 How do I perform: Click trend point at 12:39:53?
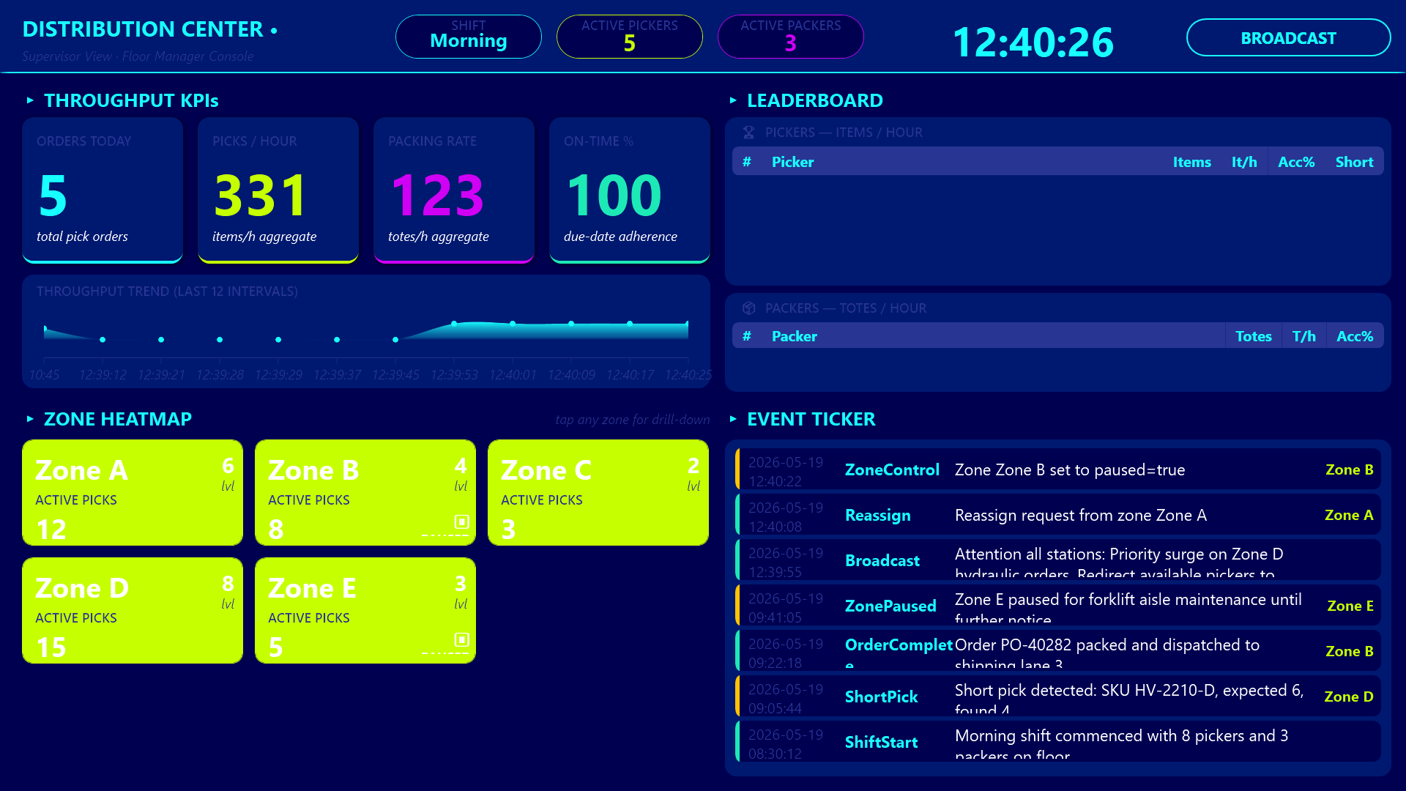454,323
